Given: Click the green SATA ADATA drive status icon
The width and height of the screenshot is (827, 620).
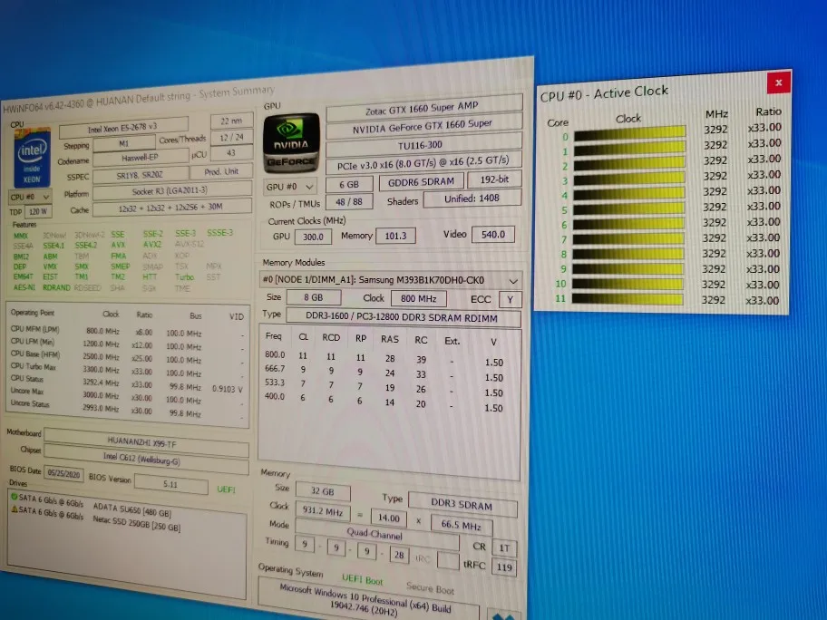Looking at the screenshot, I should [14, 497].
